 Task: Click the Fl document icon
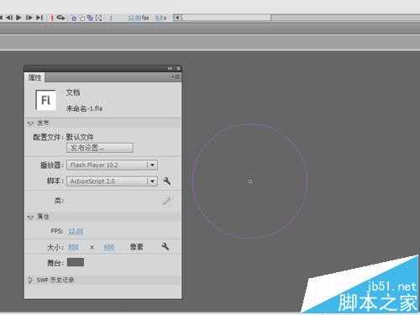coord(45,100)
